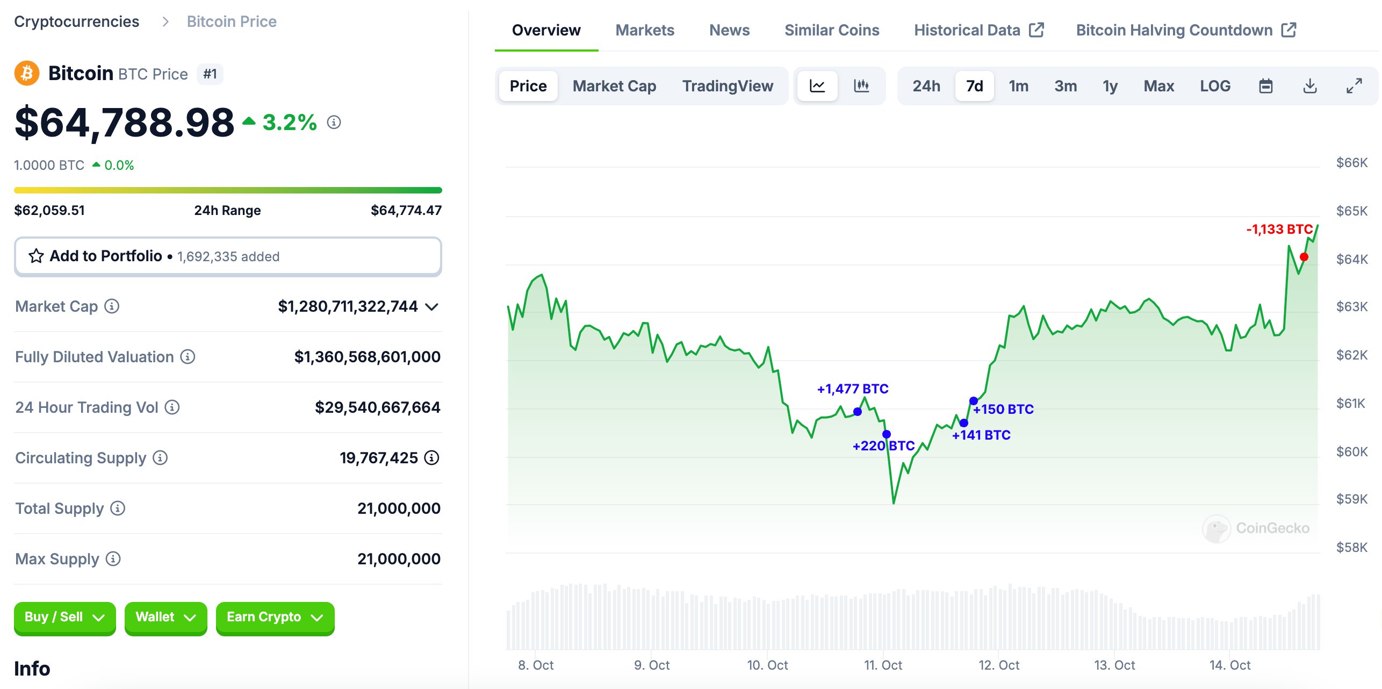Show Max Supply info icon
The image size is (1382, 689).
113,559
